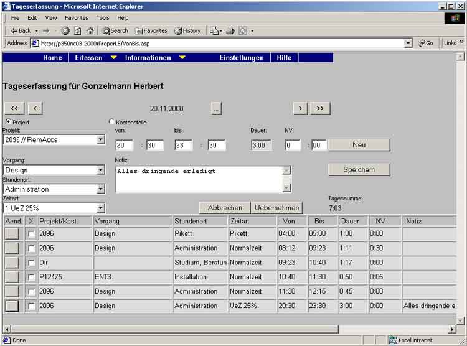
Task: Open Hilfe in navigation bar
Action: 284,57
